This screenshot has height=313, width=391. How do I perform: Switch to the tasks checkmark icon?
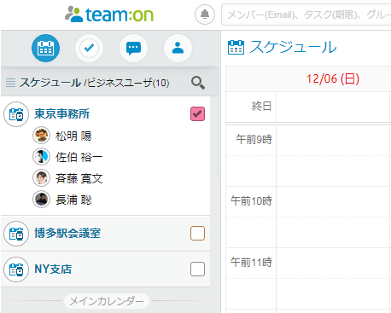tap(89, 48)
